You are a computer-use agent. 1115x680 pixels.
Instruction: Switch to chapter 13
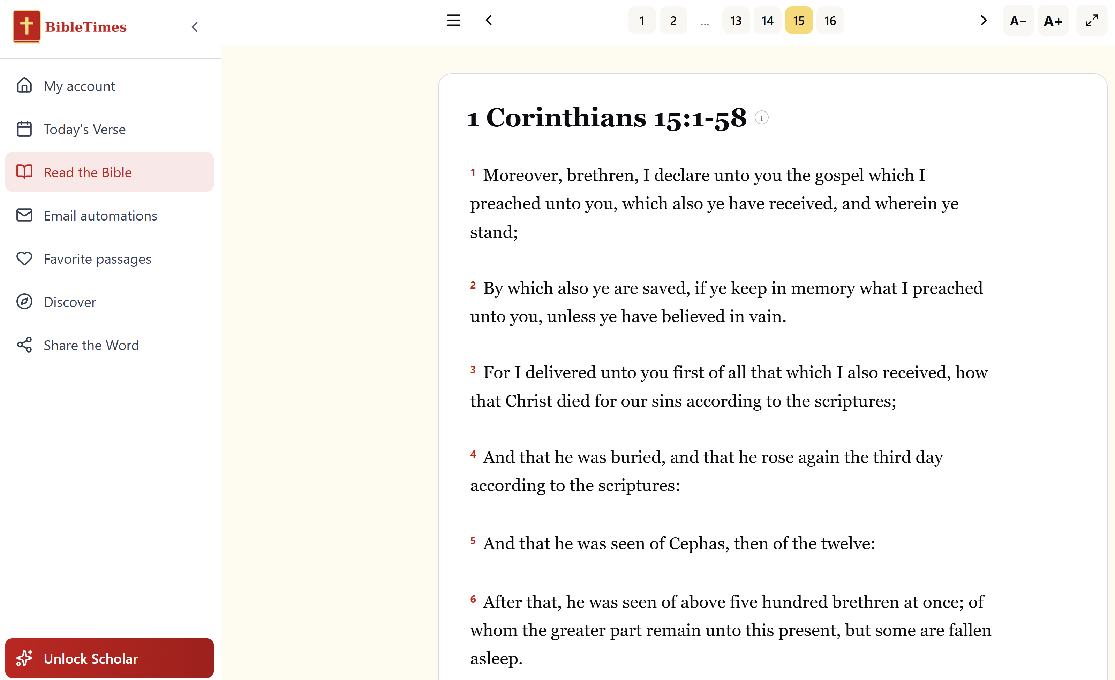click(x=736, y=20)
